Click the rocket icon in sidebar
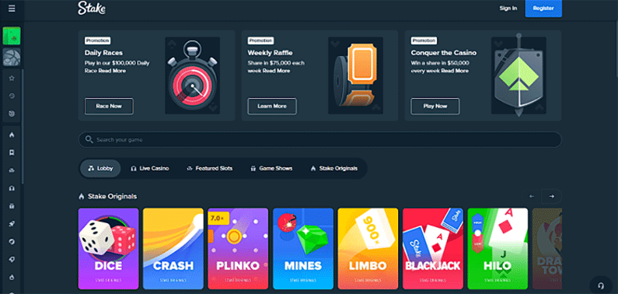 (x=12, y=224)
